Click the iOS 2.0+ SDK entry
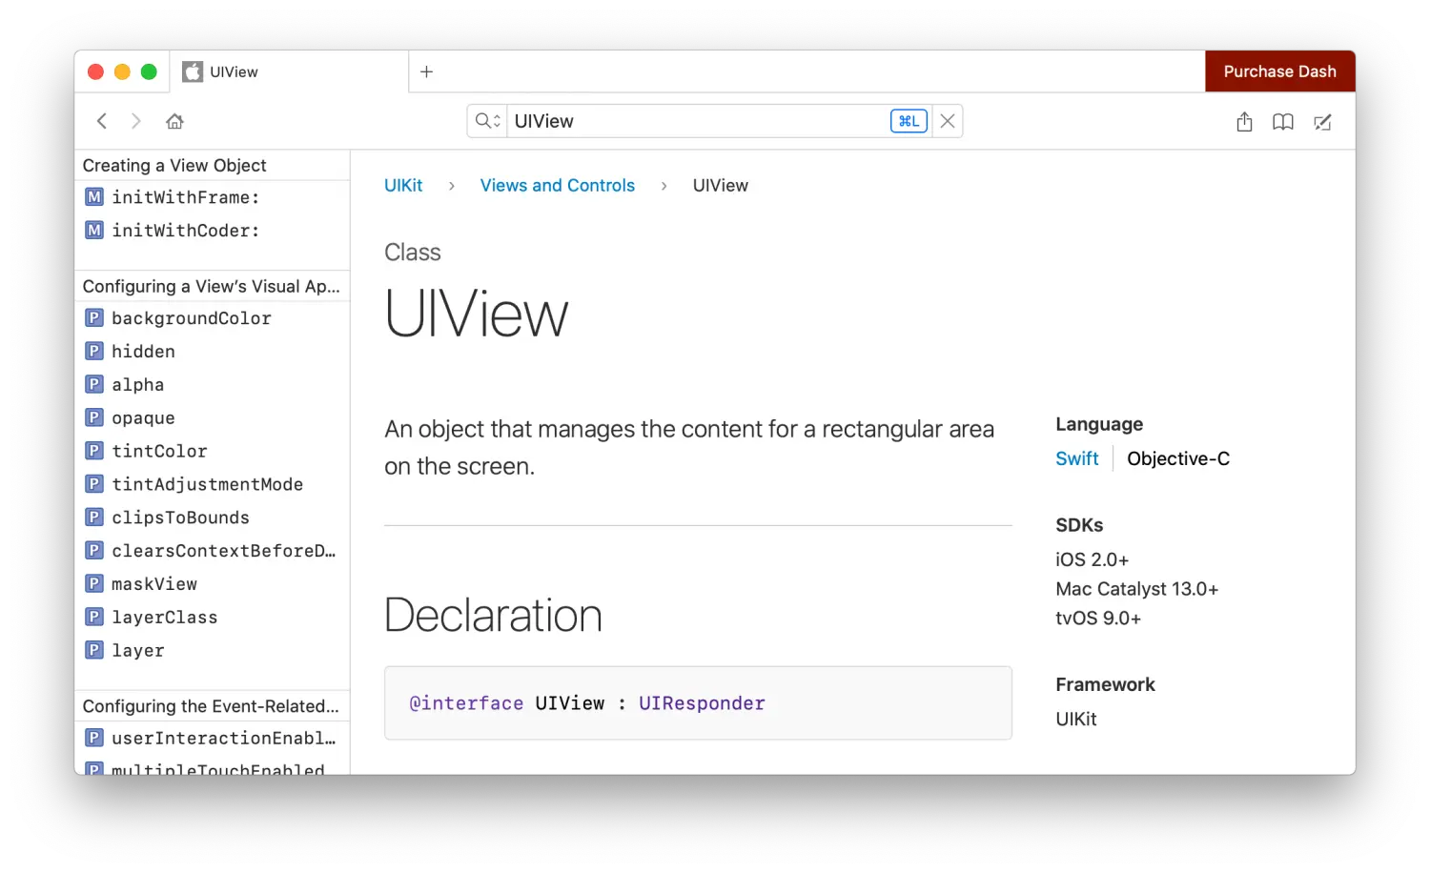 (x=1092, y=559)
